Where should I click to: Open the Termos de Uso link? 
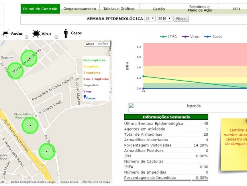69,182
